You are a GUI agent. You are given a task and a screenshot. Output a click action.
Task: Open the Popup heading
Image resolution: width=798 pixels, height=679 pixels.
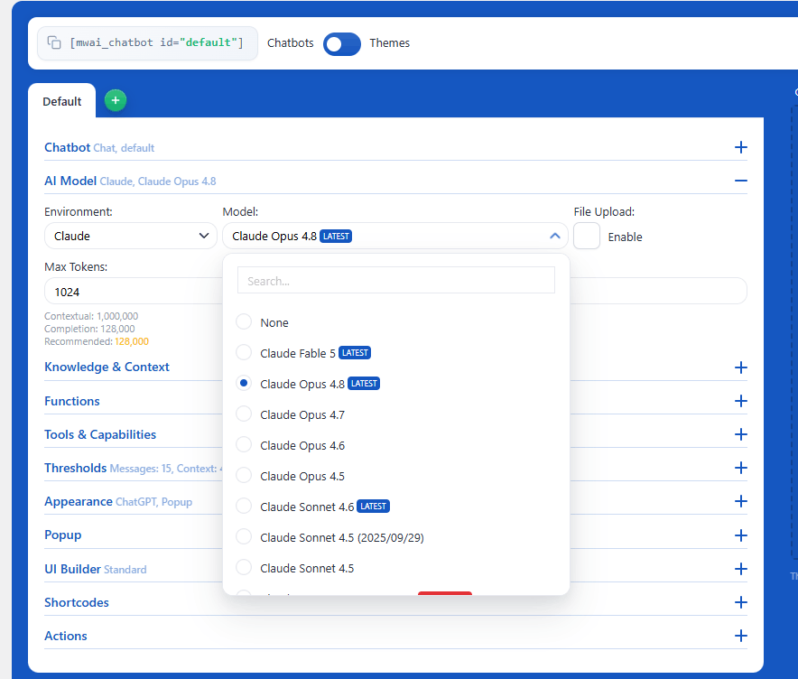coord(62,535)
